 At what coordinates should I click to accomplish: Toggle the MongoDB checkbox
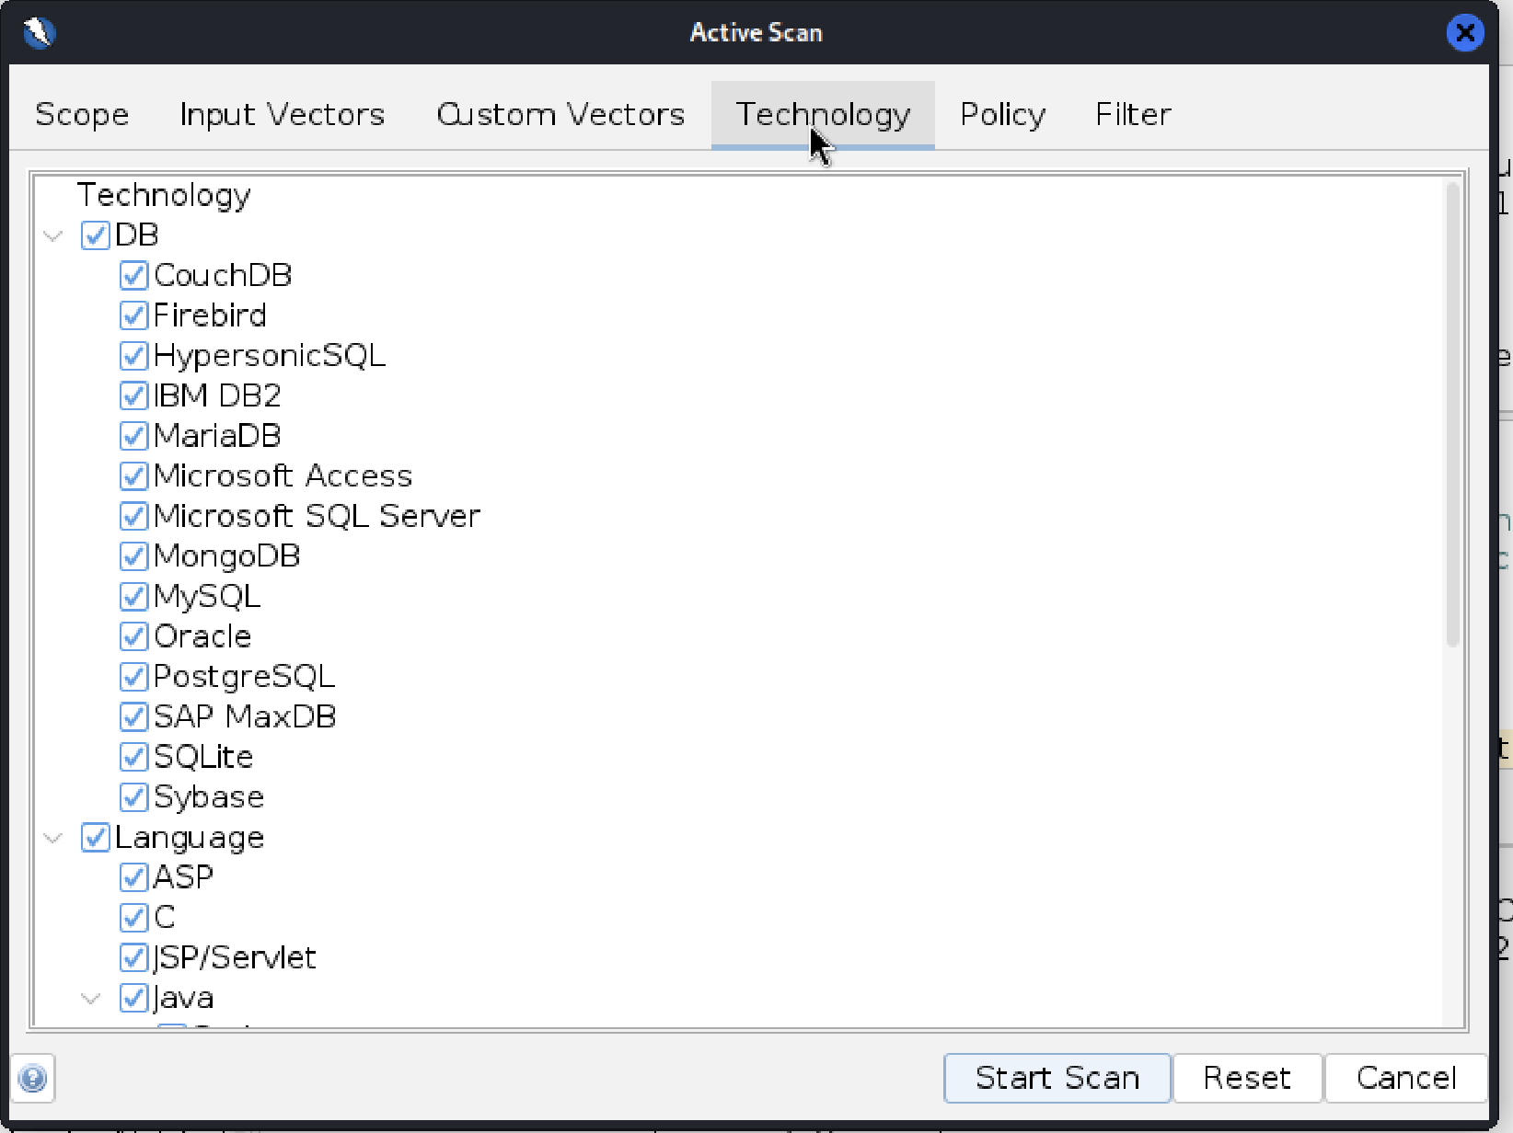[x=133, y=556]
